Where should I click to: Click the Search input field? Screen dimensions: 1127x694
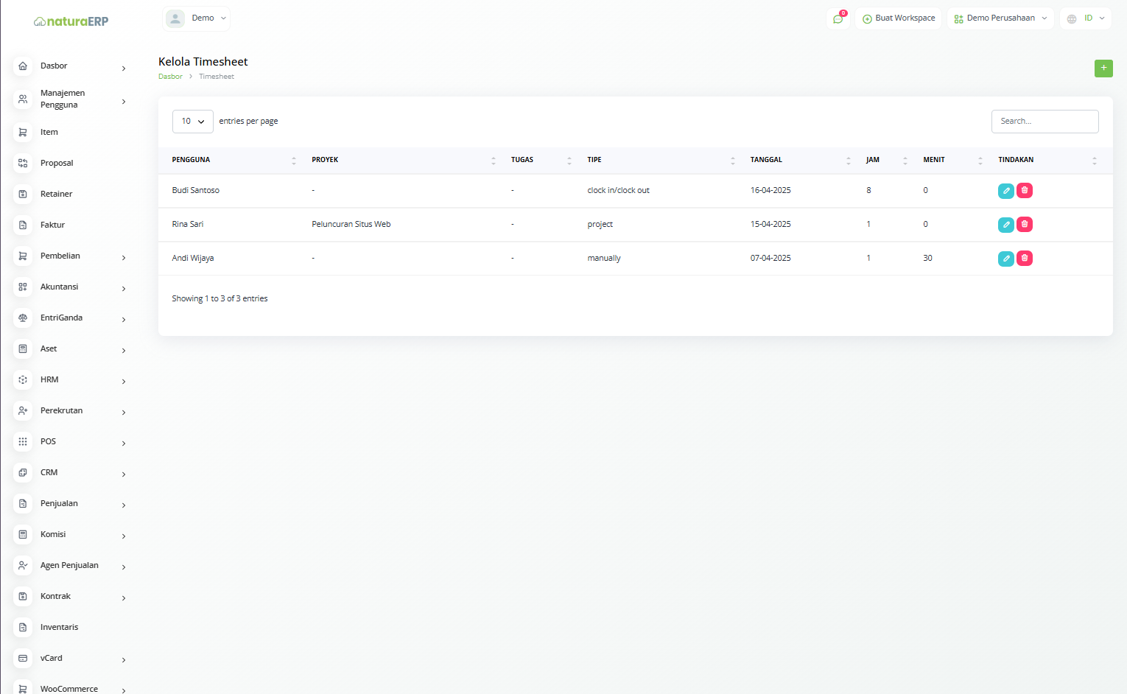(x=1045, y=122)
